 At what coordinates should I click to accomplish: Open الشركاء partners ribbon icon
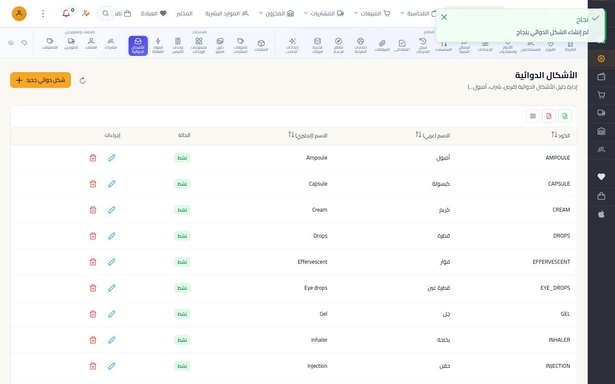tap(111, 44)
